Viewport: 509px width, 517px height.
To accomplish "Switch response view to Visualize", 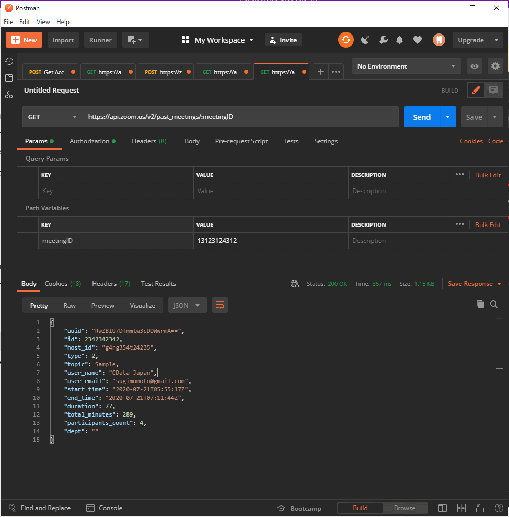I will coord(143,306).
